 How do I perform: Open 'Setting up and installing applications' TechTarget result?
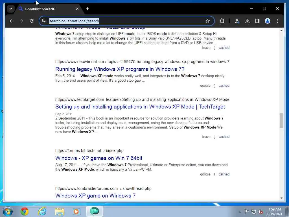pyautogui.click(x=140, y=107)
